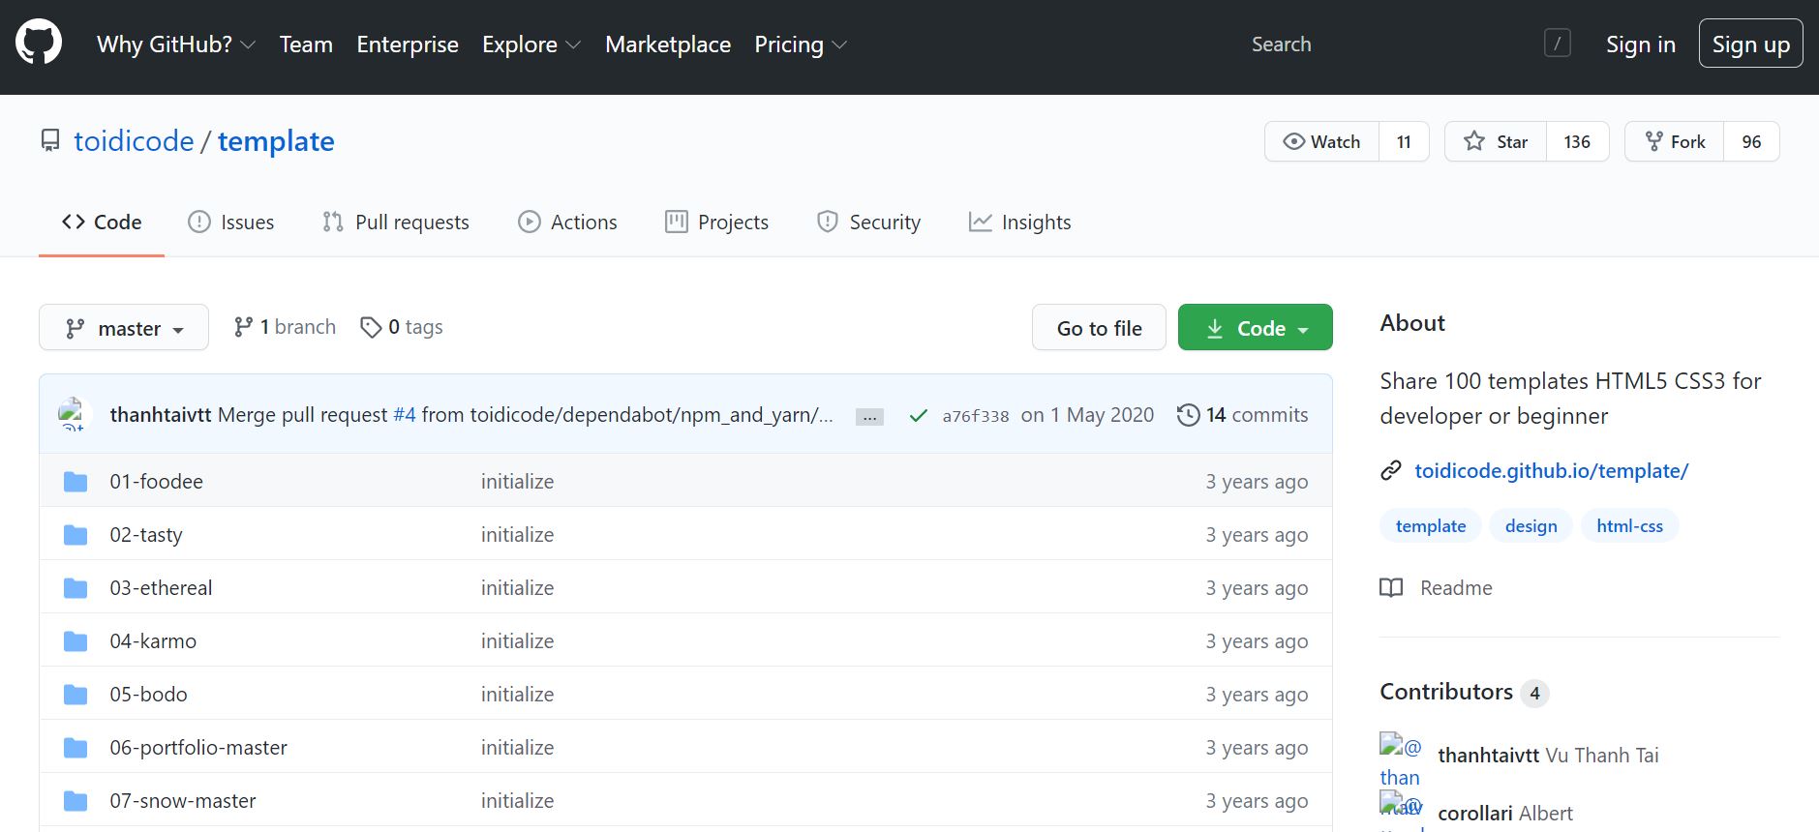Open the 04-karmo folder
The width and height of the screenshot is (1819, 832).
coord(153,641)
